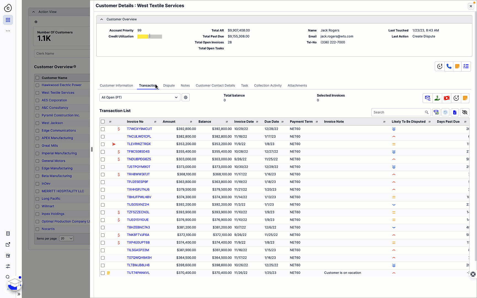Click the red cash icon for credit memo
Screen dimensions: 477x298
point(447,98)
